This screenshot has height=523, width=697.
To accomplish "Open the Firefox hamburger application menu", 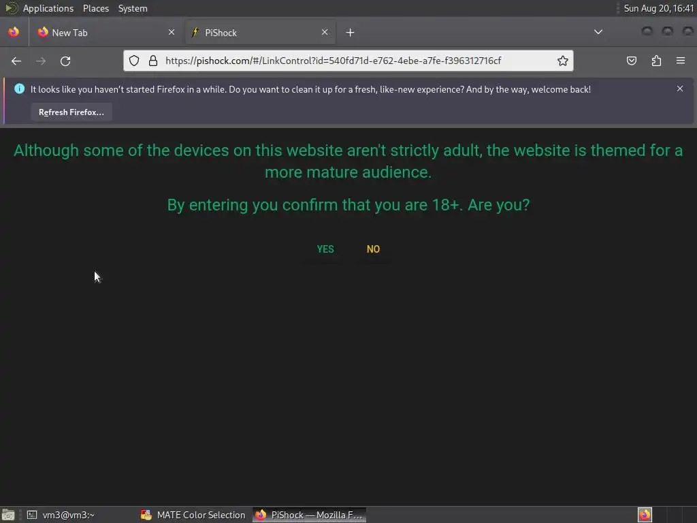I will coord(681,61).
